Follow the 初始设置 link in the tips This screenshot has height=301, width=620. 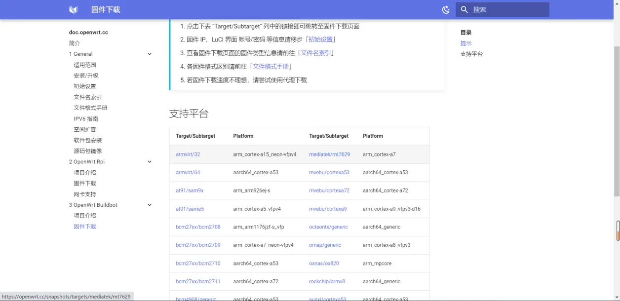321,39
